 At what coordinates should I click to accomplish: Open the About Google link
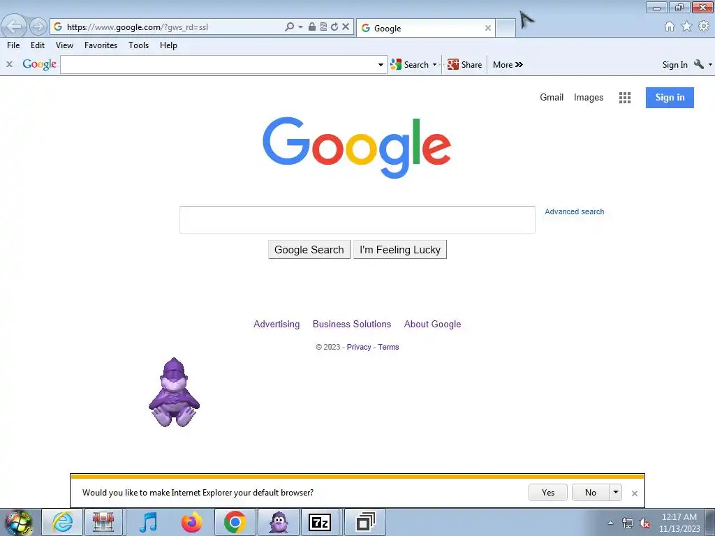coord(432,324)
